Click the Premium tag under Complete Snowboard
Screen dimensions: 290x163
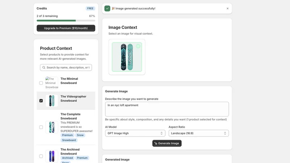coord(67,135)
